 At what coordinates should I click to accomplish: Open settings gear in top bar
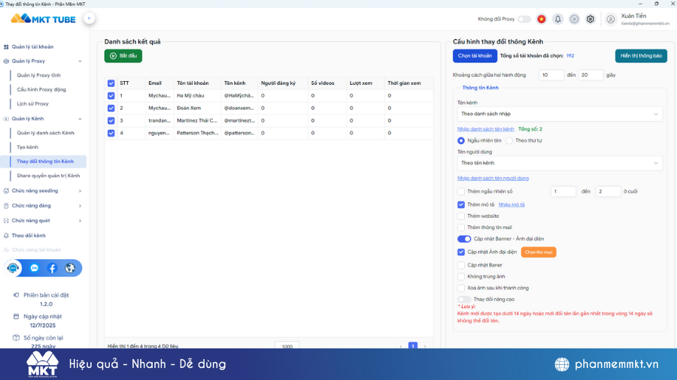[590, 19]
